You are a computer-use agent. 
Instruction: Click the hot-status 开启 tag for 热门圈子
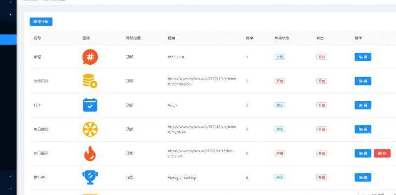click(280, 154)
